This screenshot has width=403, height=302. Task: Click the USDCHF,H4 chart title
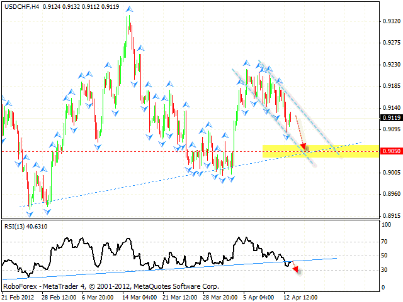click(23, 8)
